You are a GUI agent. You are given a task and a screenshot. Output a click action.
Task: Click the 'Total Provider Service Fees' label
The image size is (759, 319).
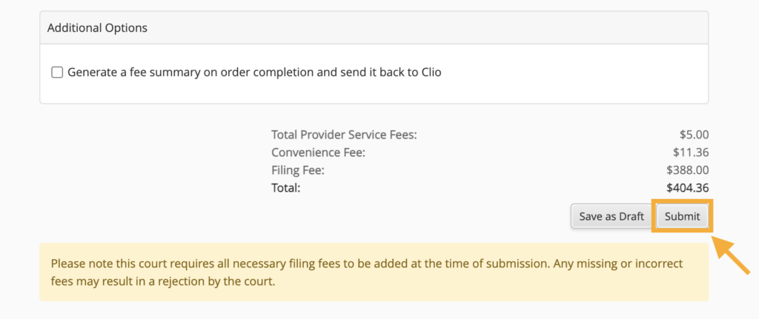pos(344,135)
